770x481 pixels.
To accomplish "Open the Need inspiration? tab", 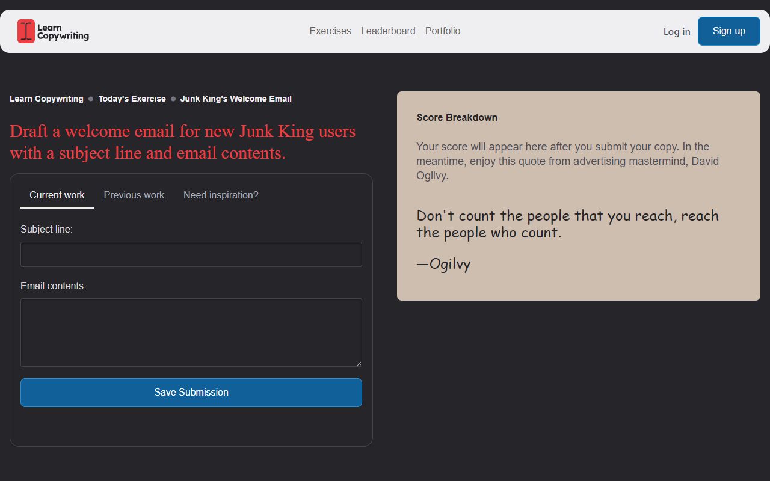I will tap(221, 195).
